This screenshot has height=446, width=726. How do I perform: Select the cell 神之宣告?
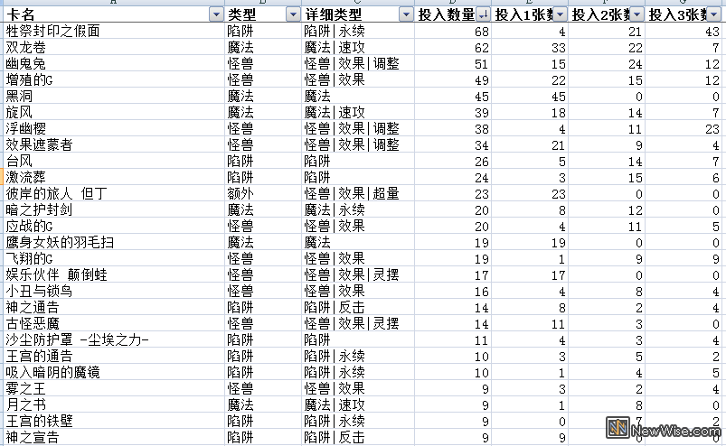click(114, 437)
